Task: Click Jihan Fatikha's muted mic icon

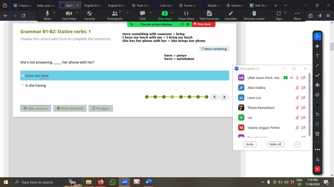Action: [297, 87]
